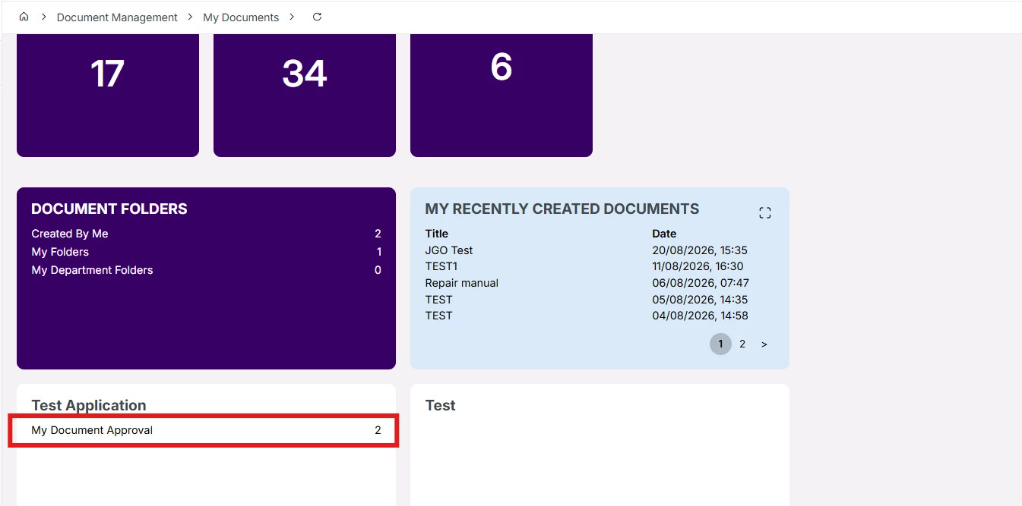Open the tile showing 34
The width and height of the screenshot is (1022, 506).
tap(305, 95)
